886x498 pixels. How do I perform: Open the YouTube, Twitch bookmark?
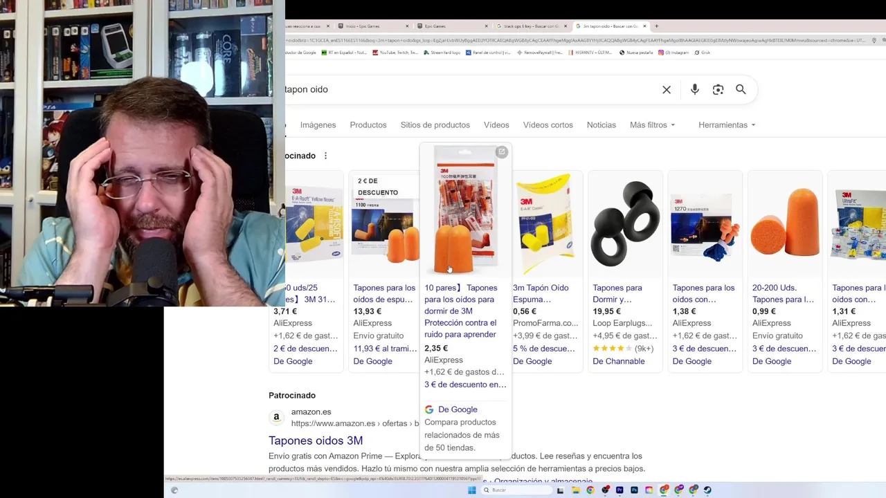395,53
